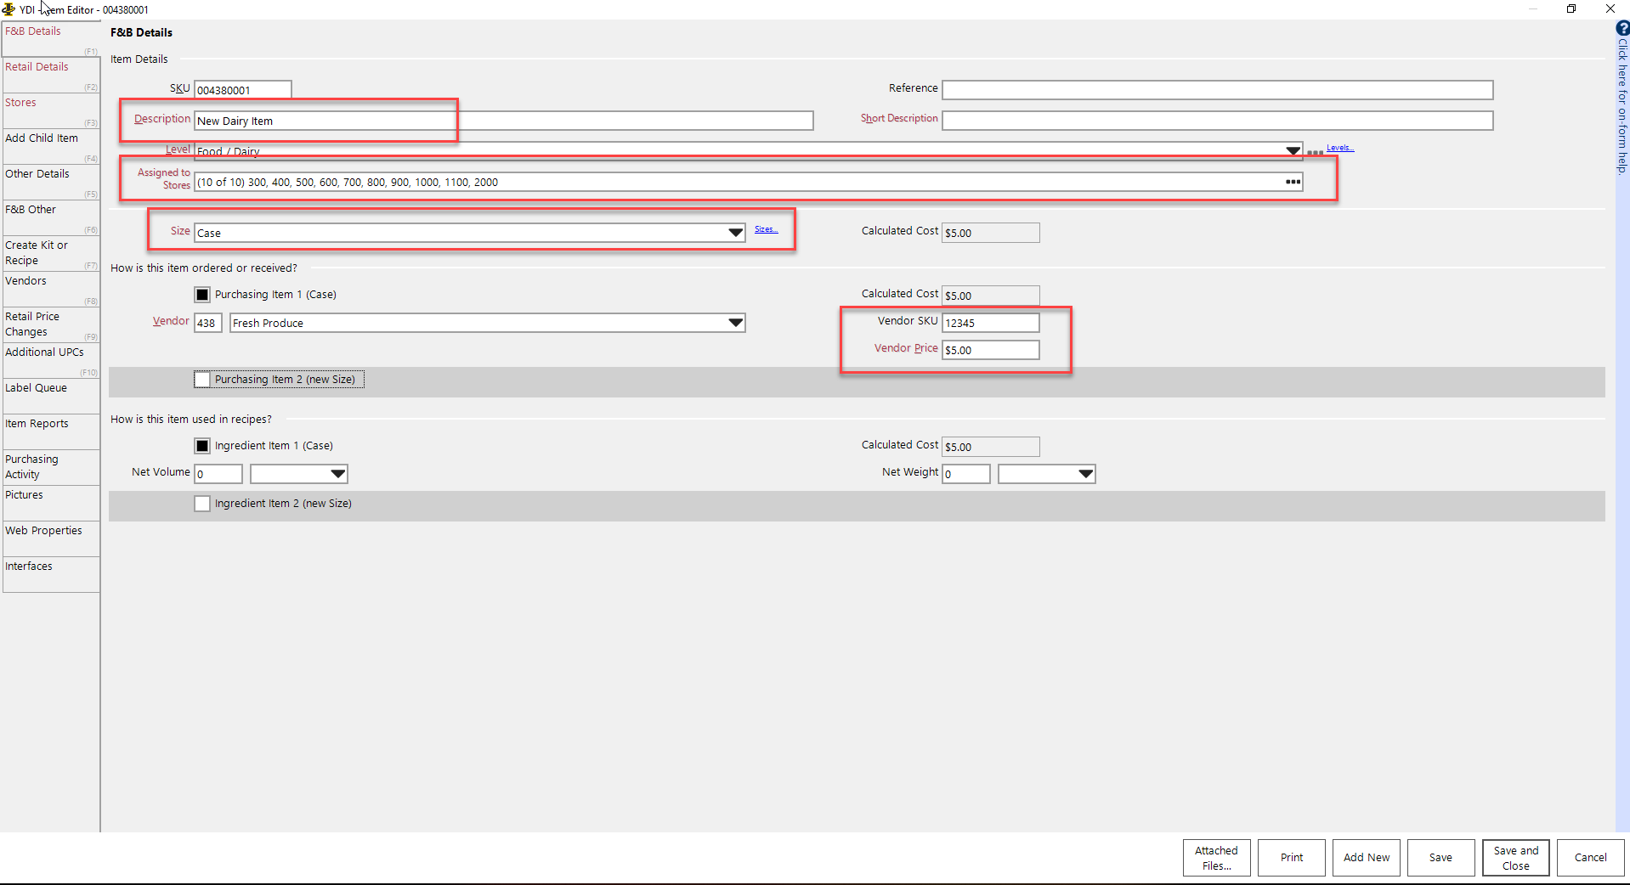Check Ingredient Item 2 (new Size) box
Screen dimensions: 1630x885
coord(202,504)
